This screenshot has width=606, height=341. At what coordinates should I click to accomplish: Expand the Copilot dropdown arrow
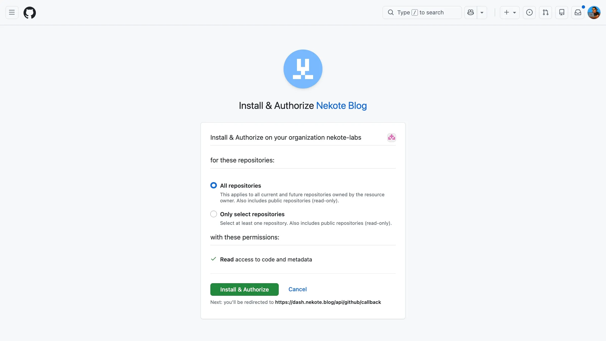(x=482, y=12)
